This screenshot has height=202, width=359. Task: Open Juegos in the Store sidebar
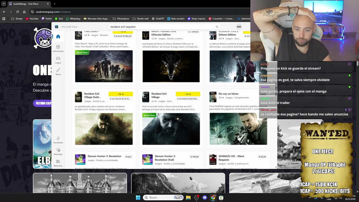point(58,60)
